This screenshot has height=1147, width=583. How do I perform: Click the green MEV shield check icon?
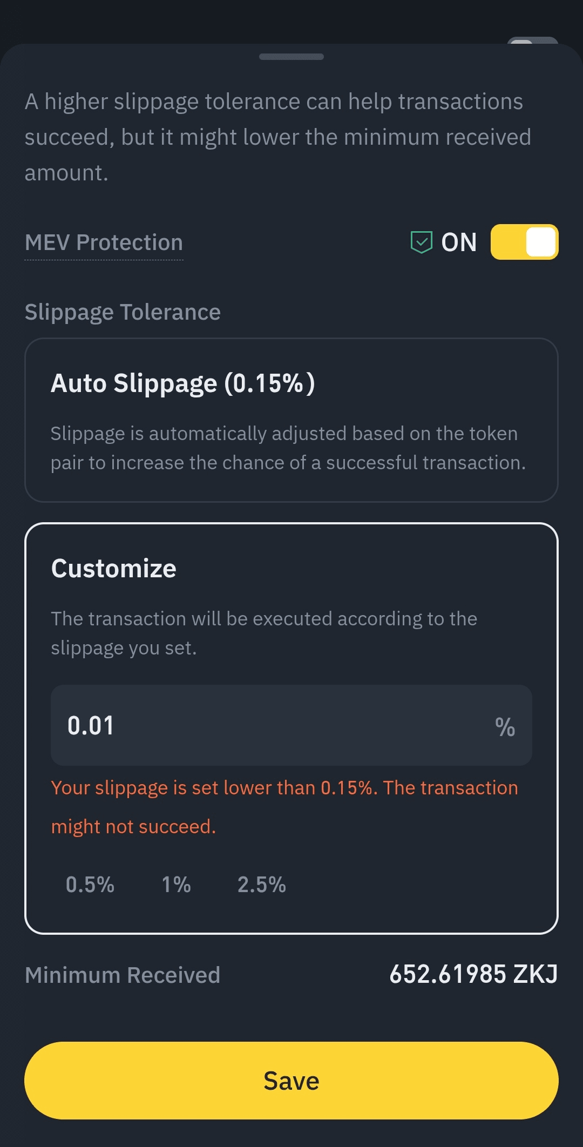tap(421, 242)
